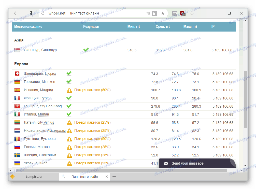Open the Send your message chat widget
The height and width of the screenshot is (189, 256).
click(x=197, y=163)
